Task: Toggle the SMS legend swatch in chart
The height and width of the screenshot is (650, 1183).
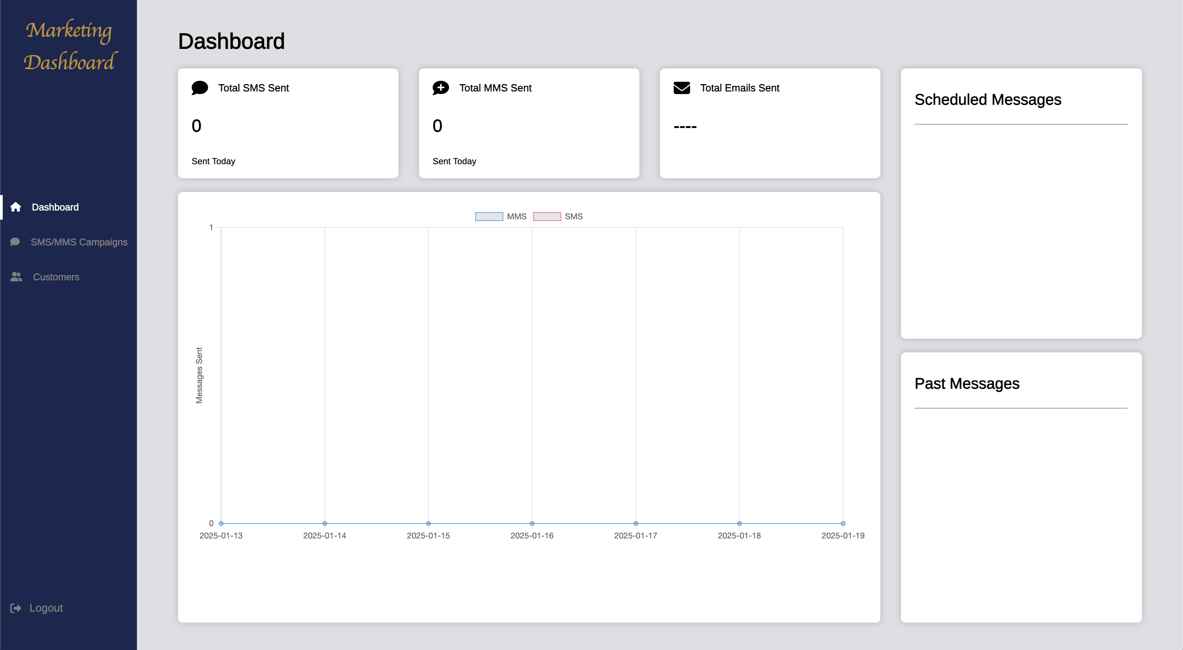Action: (547, 216)
